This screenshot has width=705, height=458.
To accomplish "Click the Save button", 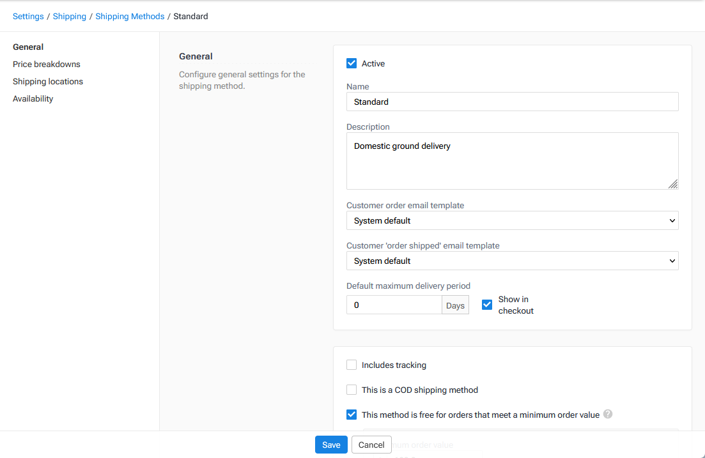I will click(331, 445).
